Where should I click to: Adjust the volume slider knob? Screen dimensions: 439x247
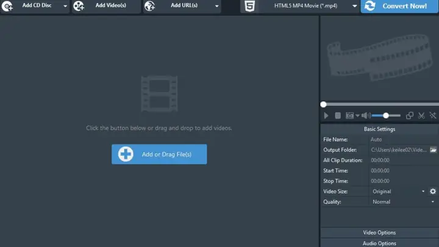point(386,116)
